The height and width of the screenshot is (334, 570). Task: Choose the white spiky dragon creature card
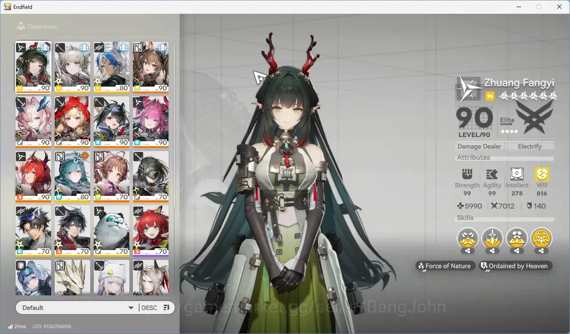point(72,278)
